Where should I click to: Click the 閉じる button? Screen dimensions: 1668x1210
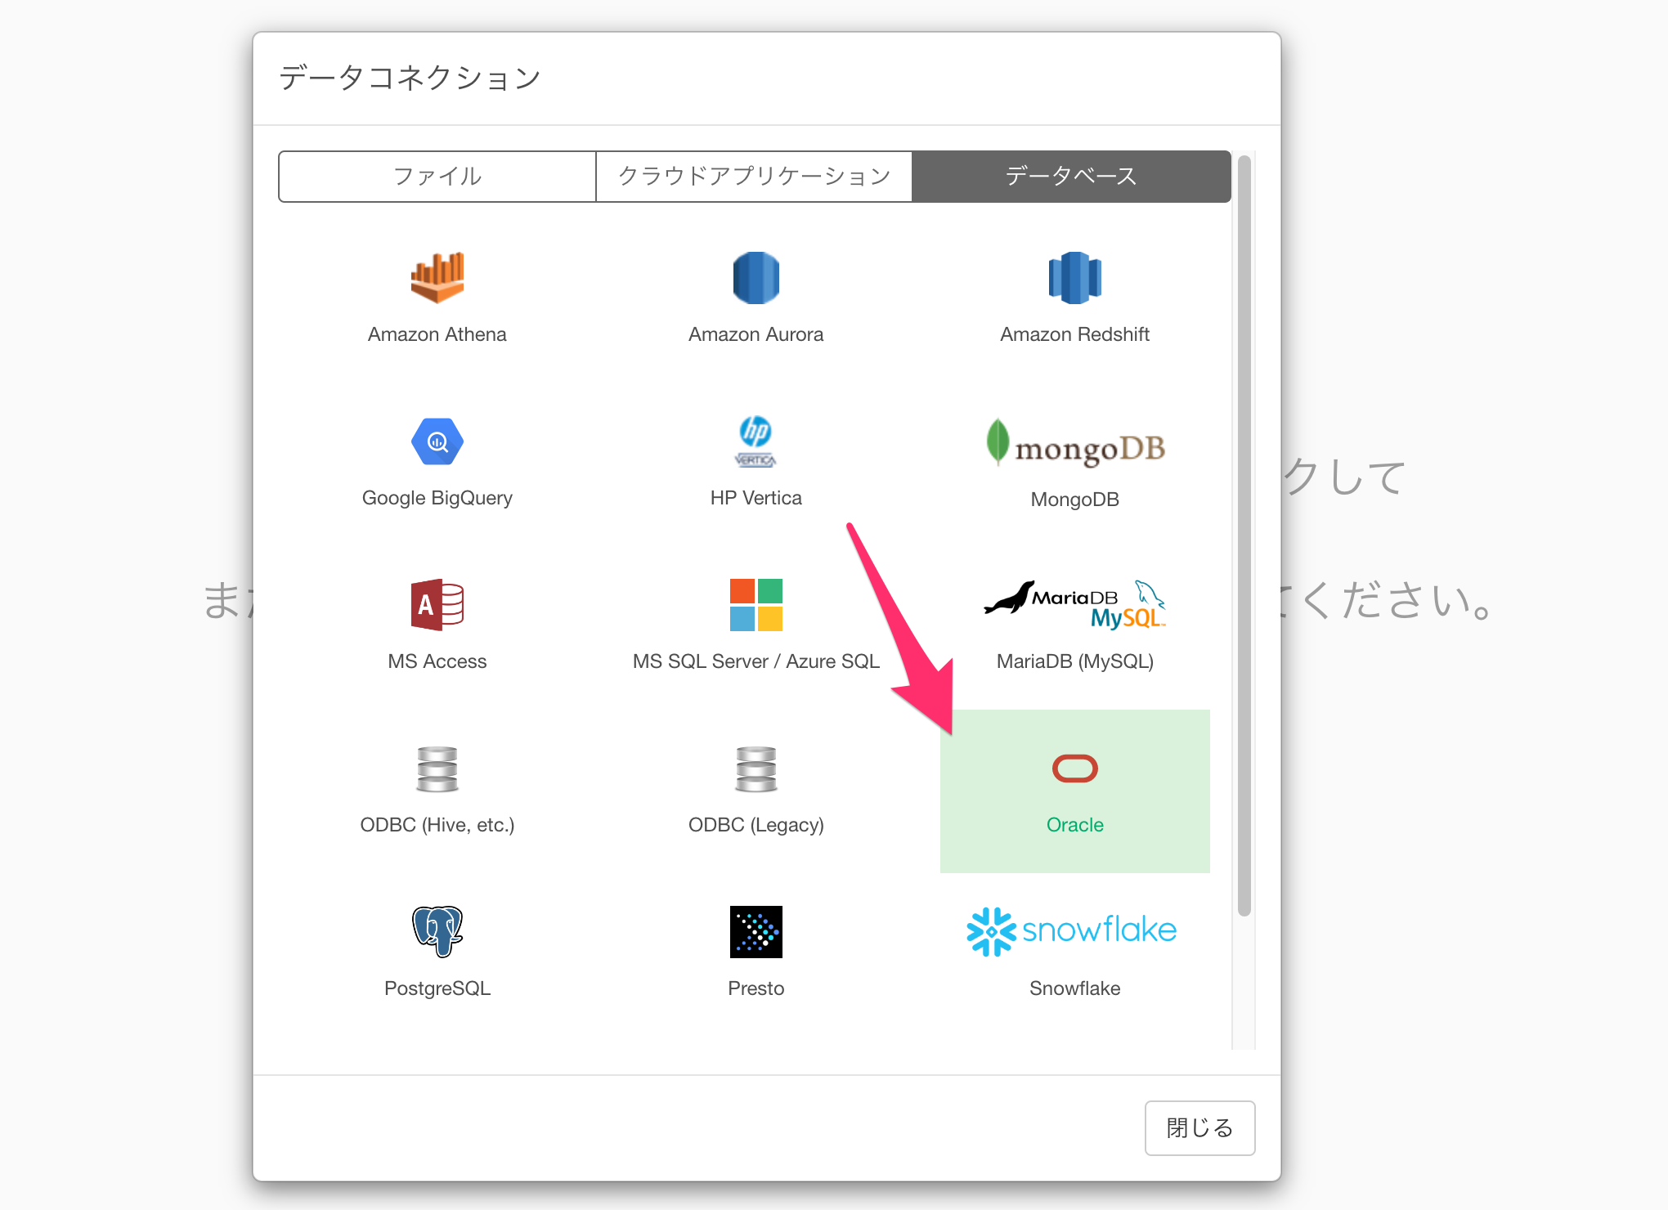(x=1199, y=1127)
